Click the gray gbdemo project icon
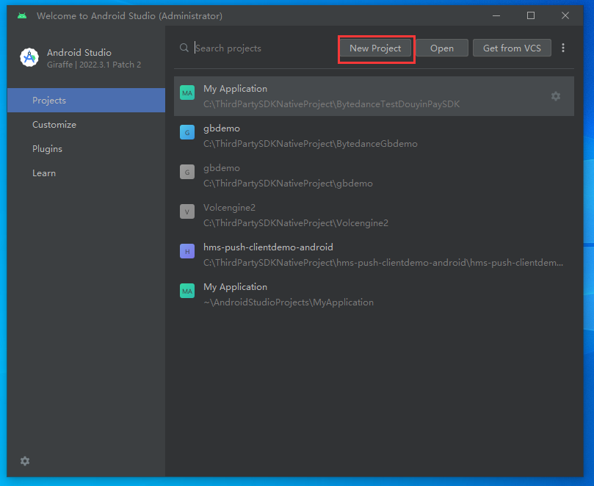 pyautogui.click(x=187, y=172)
